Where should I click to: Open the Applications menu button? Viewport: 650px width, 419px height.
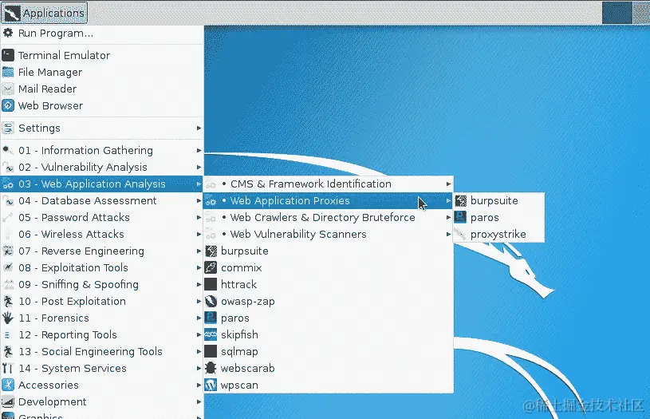point(45,13)
